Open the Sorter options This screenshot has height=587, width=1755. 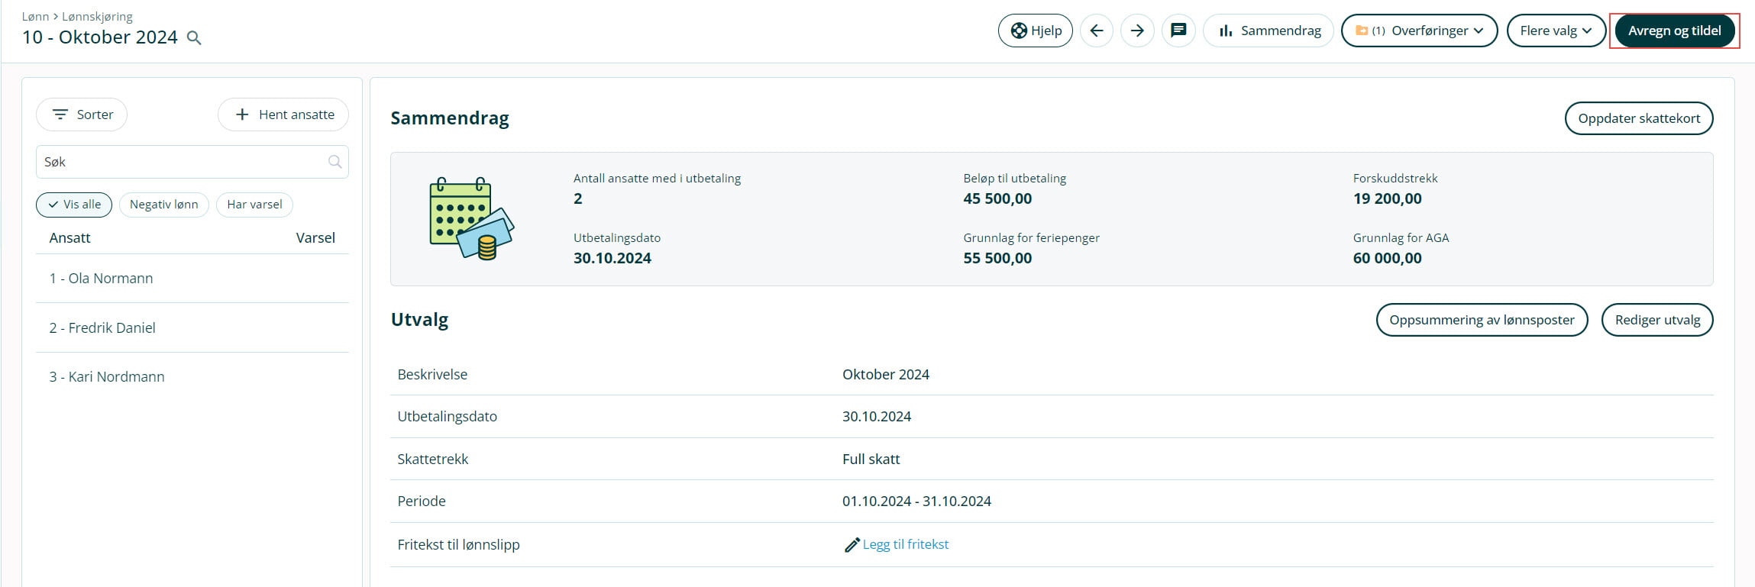(82, 114)
